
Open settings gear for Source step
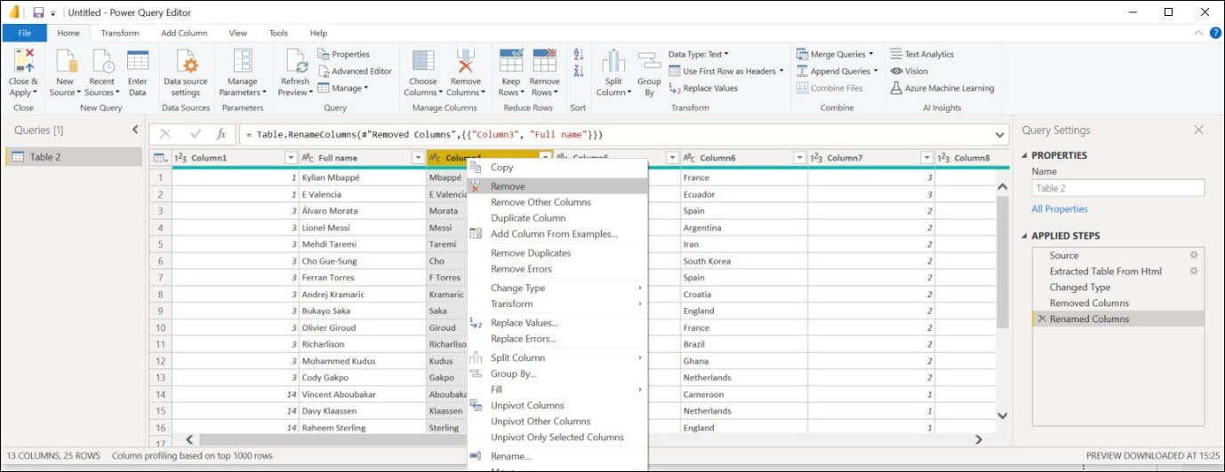click(1194, 256)
